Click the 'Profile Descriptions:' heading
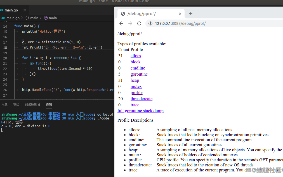Image resolution: width=283 pixels, height=177 pixels. (136, 120)
